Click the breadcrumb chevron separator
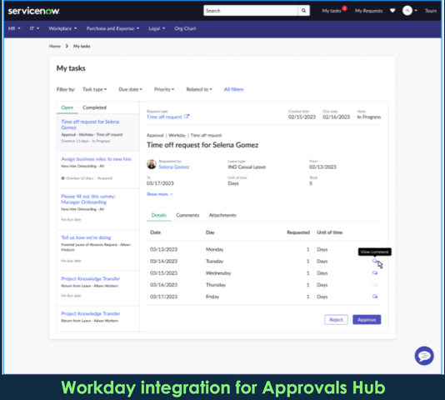Image resolution: width=445 pixels, height=400 pixels. pos(67,46)
